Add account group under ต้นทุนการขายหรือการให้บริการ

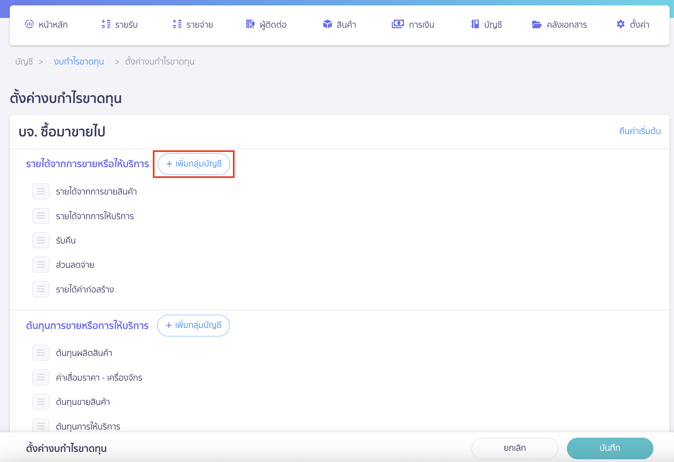193,325
